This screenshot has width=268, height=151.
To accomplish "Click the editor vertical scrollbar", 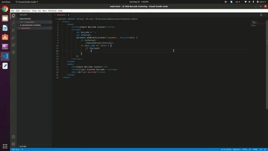I will click(x=267, y=64).
